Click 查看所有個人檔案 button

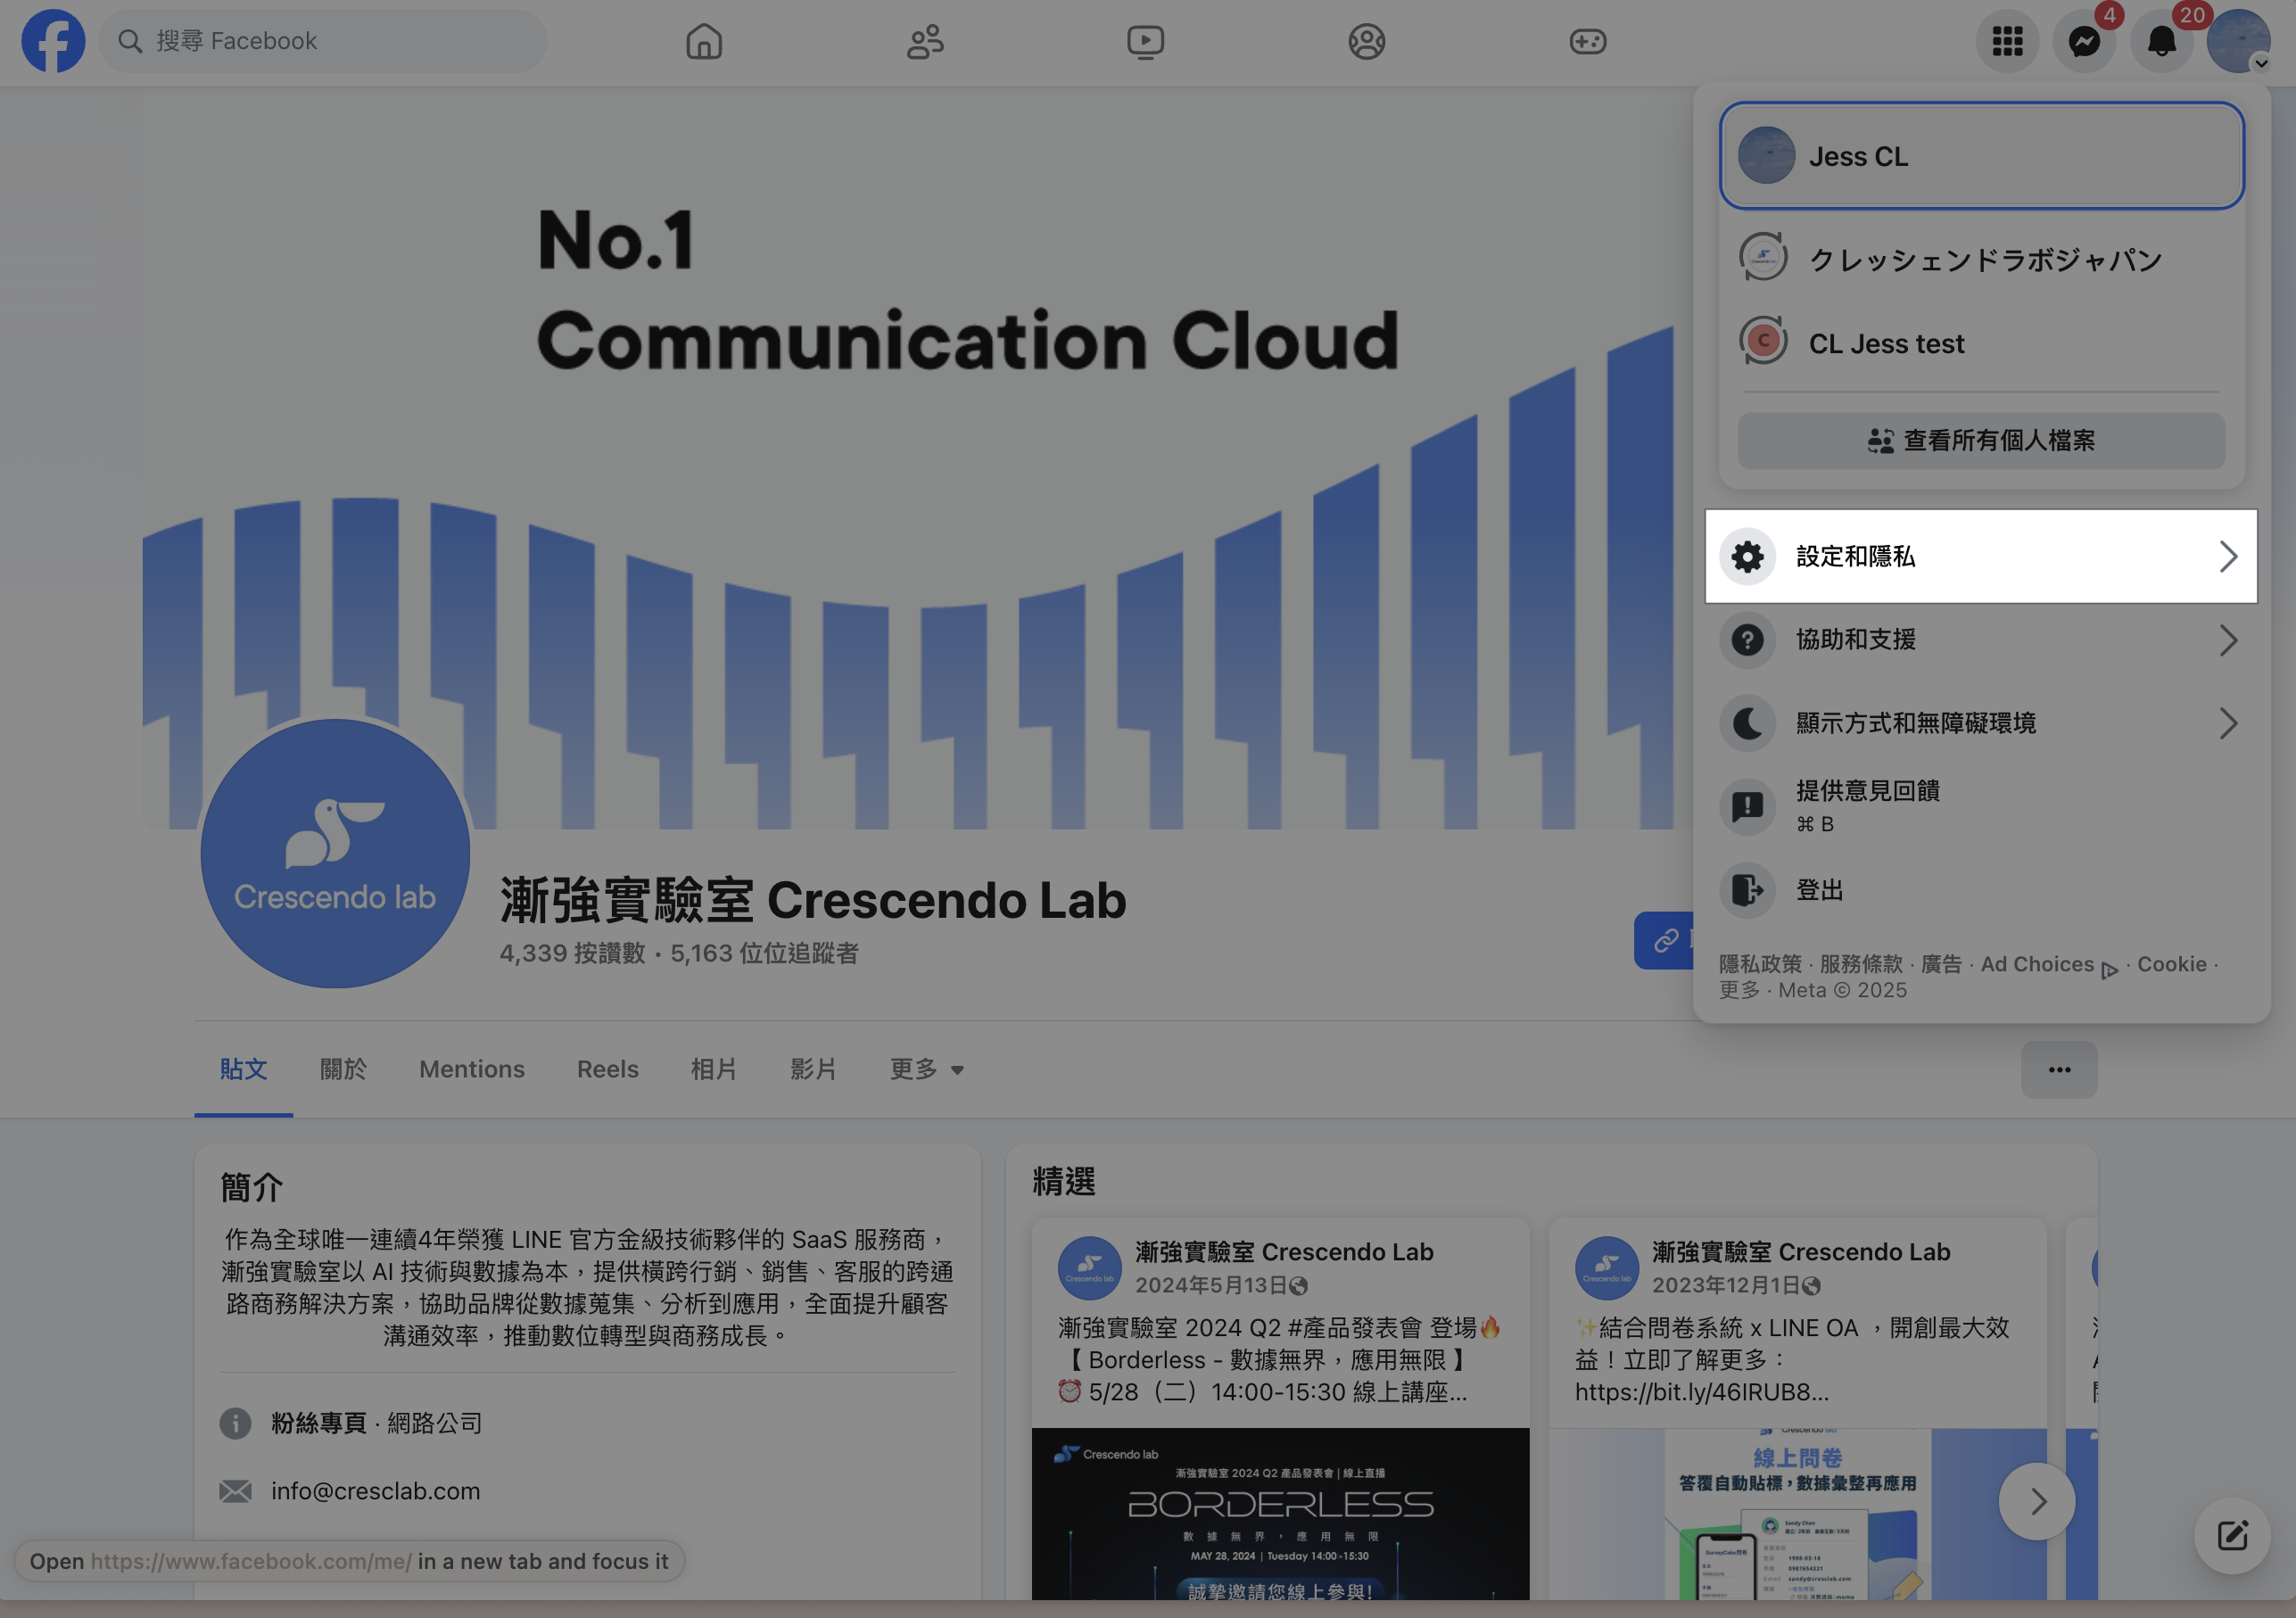[1982, 440]
